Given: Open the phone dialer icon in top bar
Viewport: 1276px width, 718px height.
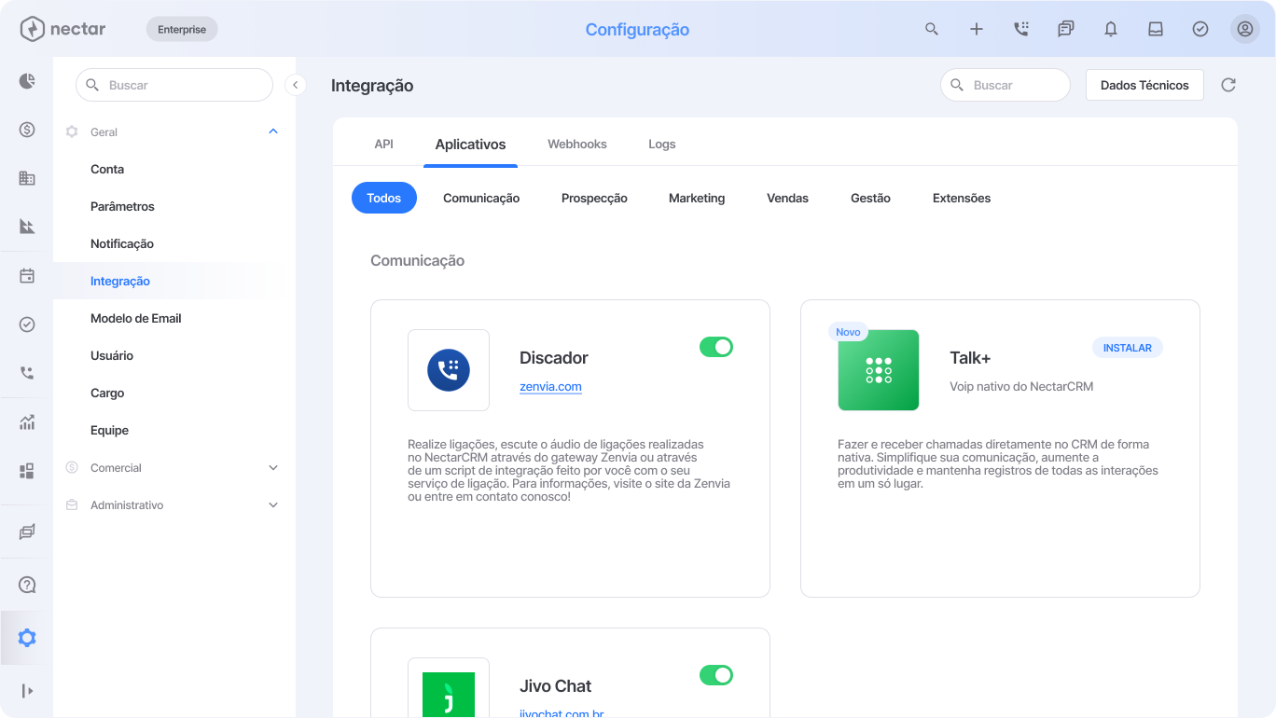Looking at the screenshot, I should pyautogui.click(x=1021, y=29).
